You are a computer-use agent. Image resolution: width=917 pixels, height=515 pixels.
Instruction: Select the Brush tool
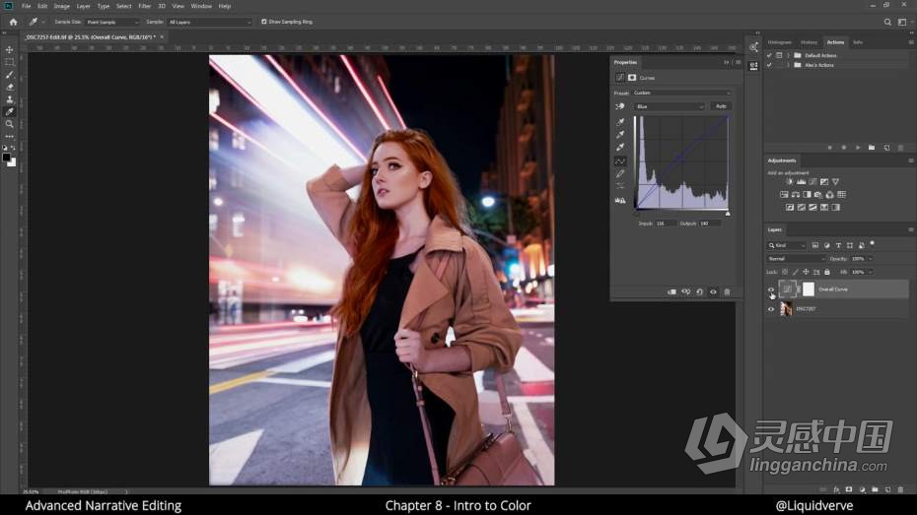[9, 75]
